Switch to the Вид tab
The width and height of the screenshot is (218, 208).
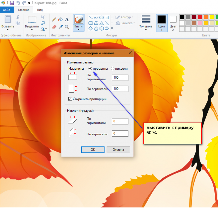point(40,10)
